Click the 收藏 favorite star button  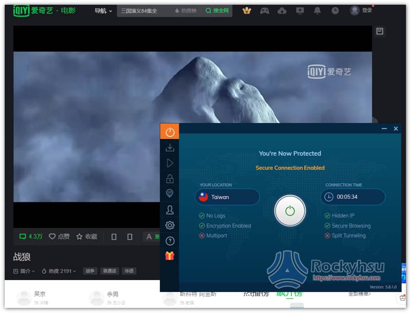pos(87,237)
